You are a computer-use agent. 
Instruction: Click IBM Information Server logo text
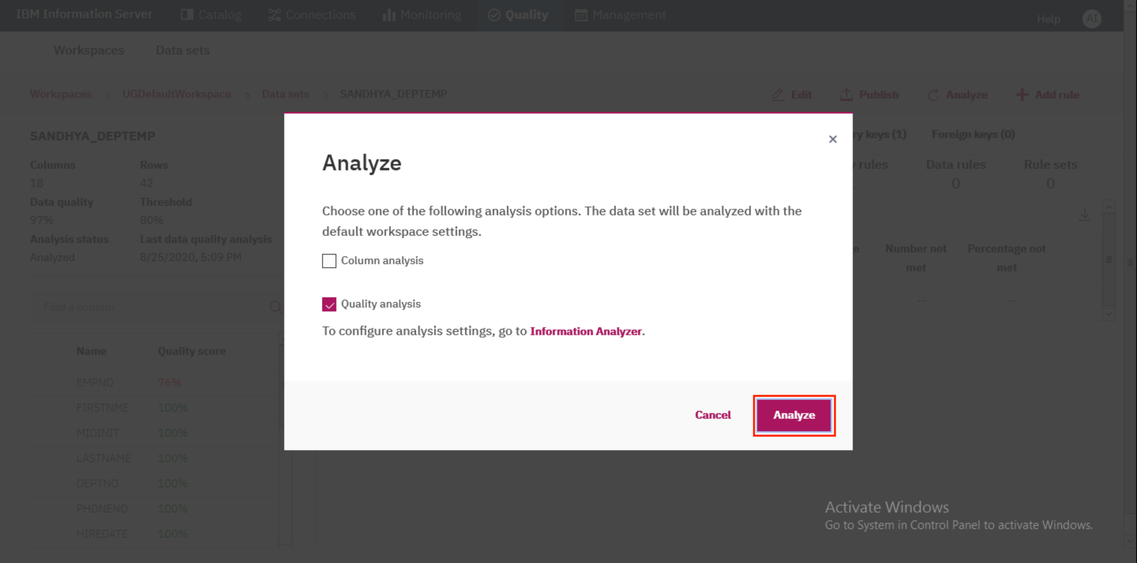coord(84,14)
